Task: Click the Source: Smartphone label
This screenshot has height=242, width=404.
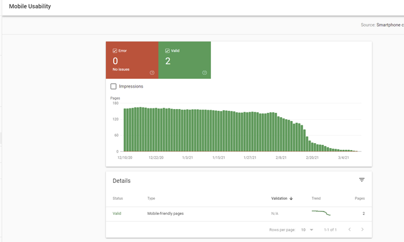Action: coord(383,25)
